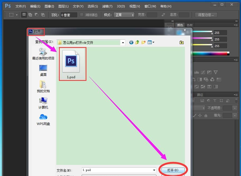Click the swap width and height icon
This screenshot has width=241, height=176.
pyautogui.click(x=163, y=15)
